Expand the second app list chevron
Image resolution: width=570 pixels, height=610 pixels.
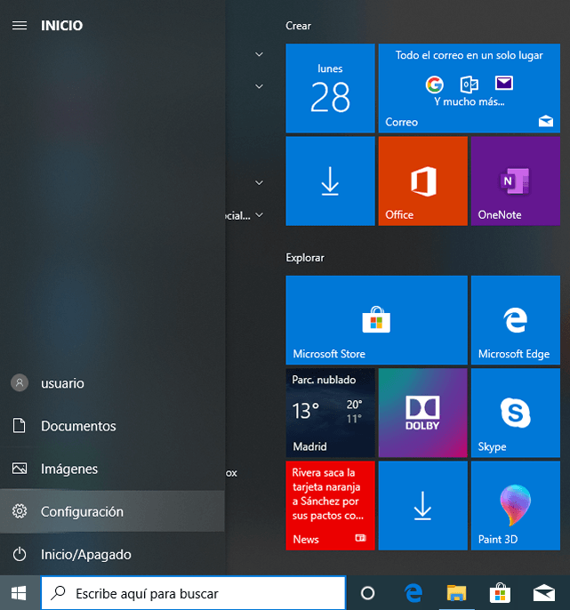[259, 86]
